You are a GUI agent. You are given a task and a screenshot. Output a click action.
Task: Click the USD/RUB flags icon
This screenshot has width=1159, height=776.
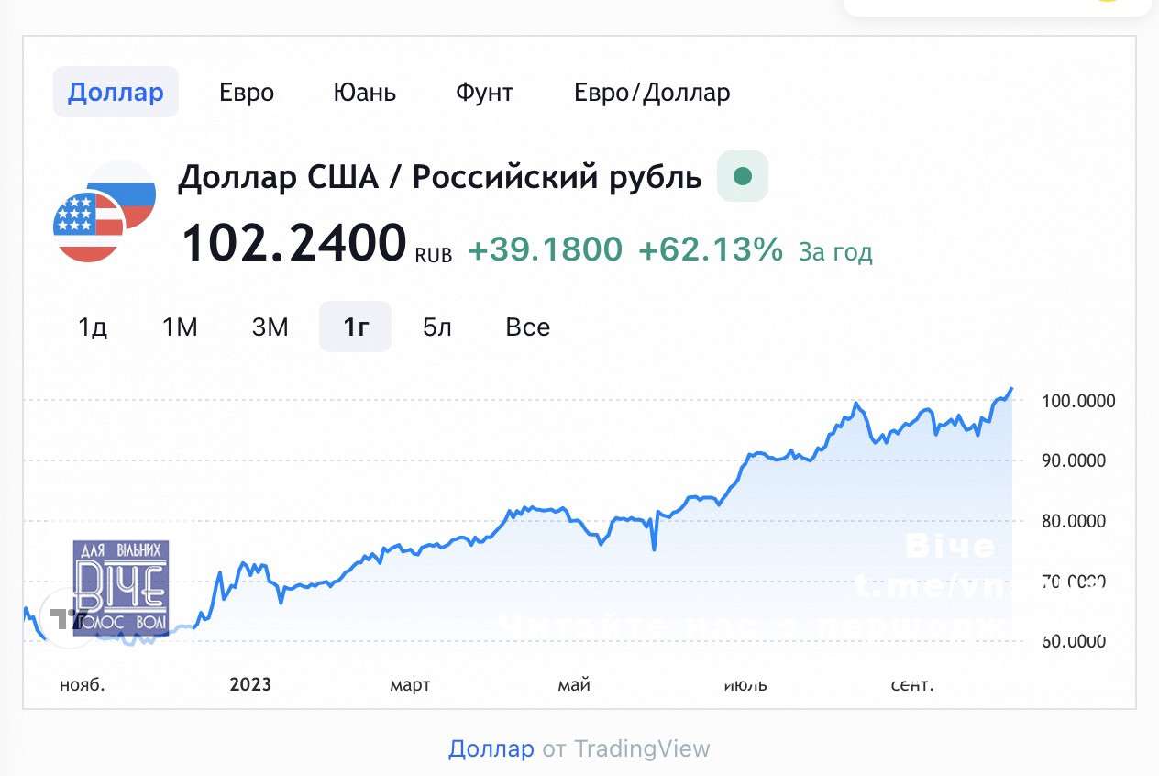coord(104,211)
